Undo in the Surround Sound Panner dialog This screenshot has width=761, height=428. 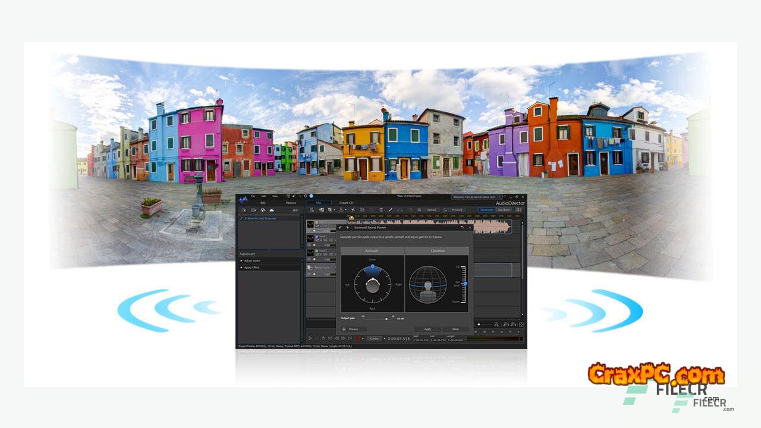(341, 227)
